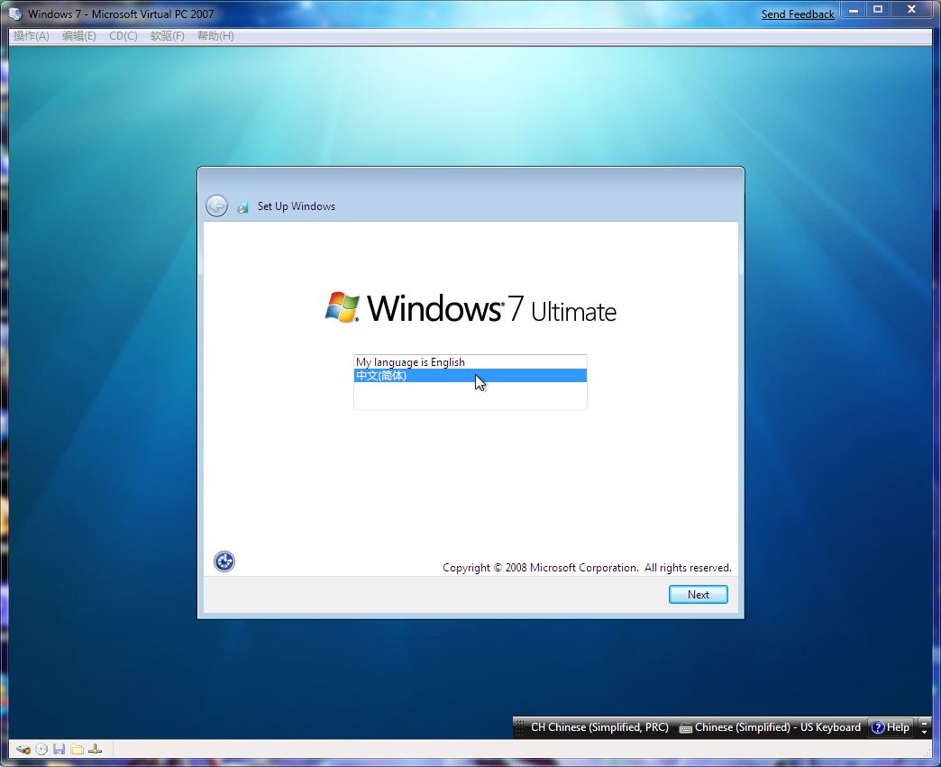This screenshot has height=767, width=941.
Task: Close the Virtual PC window
Action: tap(911, 10)
